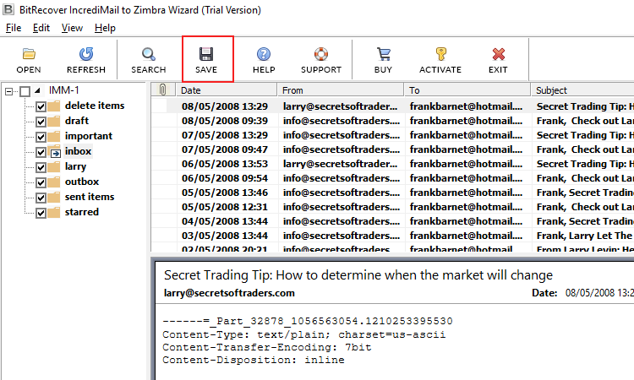Click preview sender larry@secretsoftraders.com
This screenshot has width=634, height=380.
pyautogui.click(x=229, y=293)
